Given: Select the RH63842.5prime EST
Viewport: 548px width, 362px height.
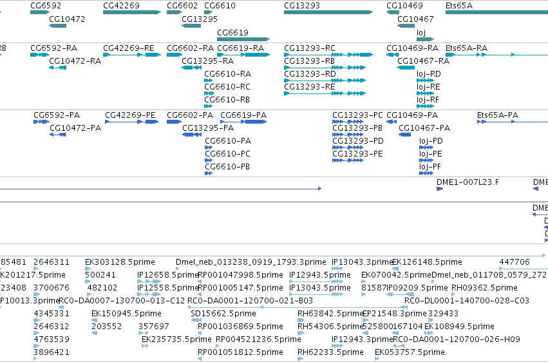Looking at the screenshot, I should click(300, 320).
